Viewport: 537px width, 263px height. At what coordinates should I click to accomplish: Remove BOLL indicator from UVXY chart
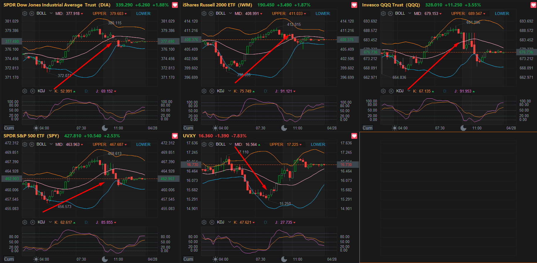click(211, 144)
